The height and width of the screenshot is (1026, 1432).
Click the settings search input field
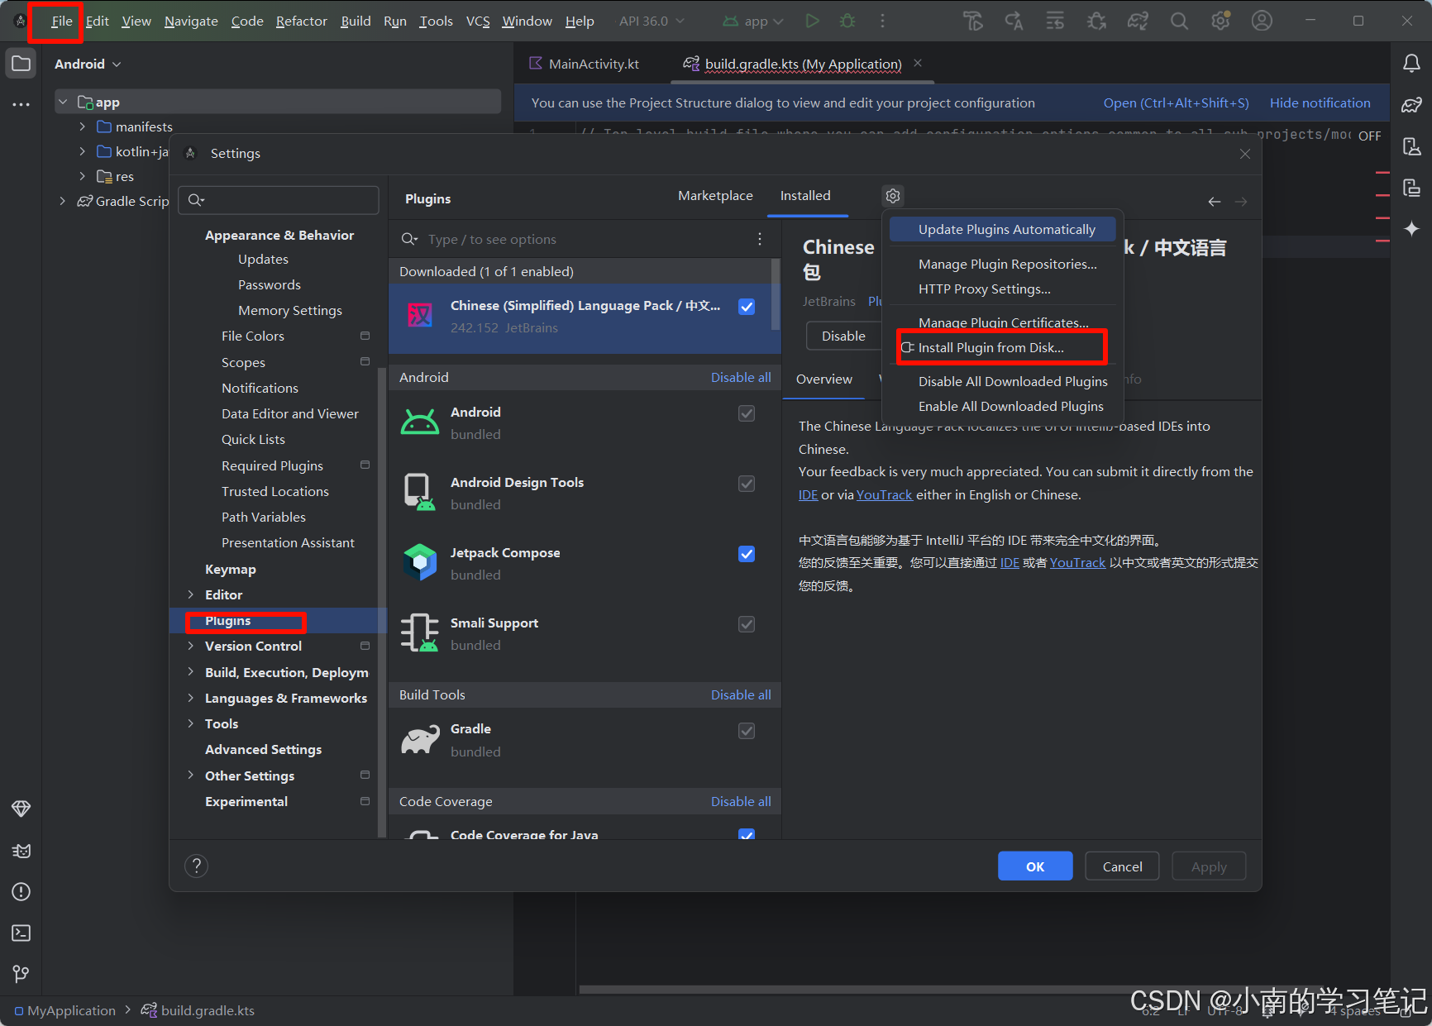(x=280, y=200)
